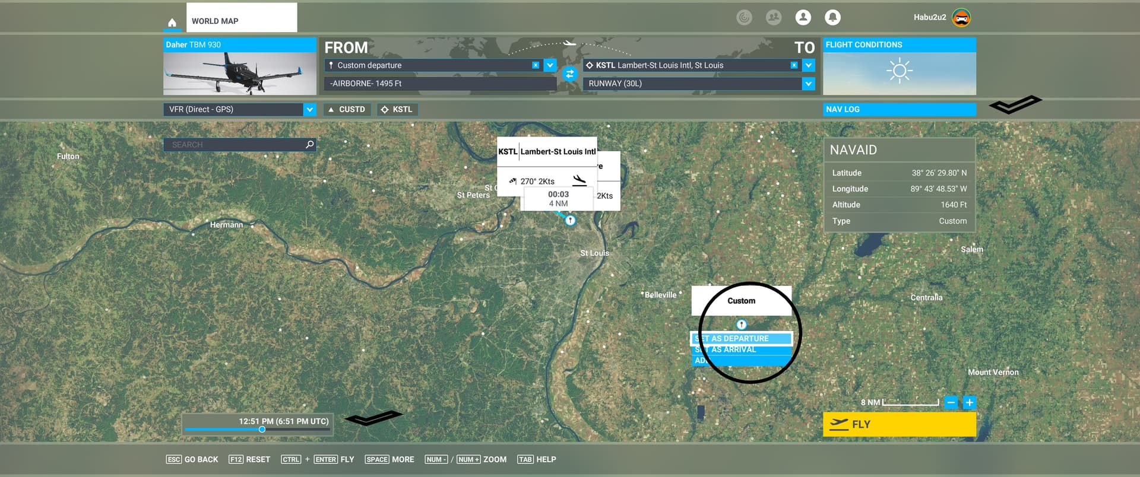Choose SET AS DEPARTURE from map menu
The image size is (1140, 477).
coord(741,338)
